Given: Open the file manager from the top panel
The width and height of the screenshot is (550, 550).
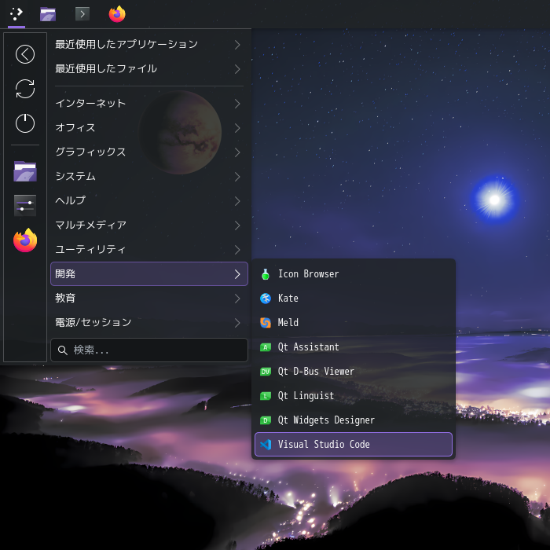Looking at the screenshot, I should coord(48,14).
